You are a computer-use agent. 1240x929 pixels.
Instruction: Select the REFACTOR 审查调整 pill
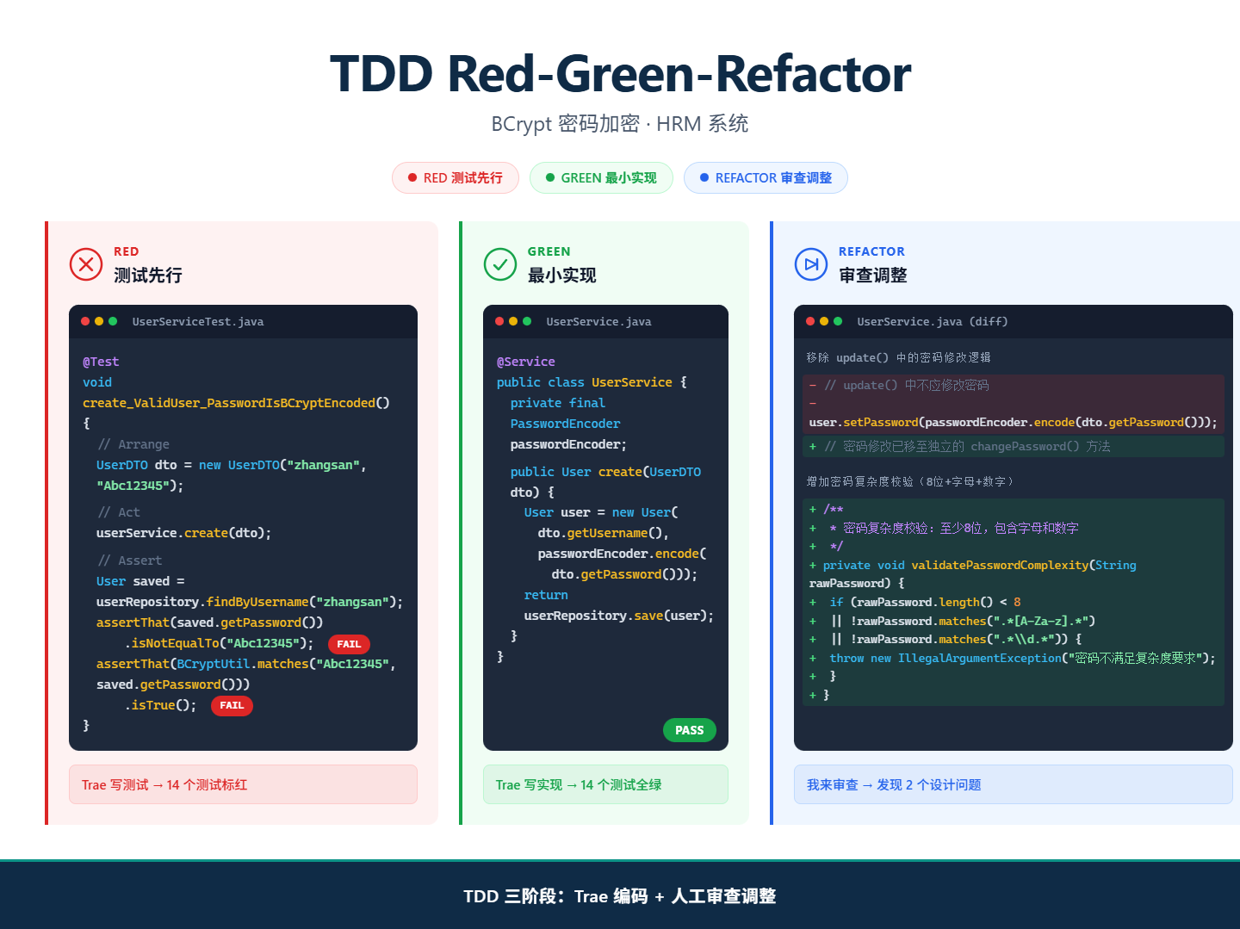766,178
